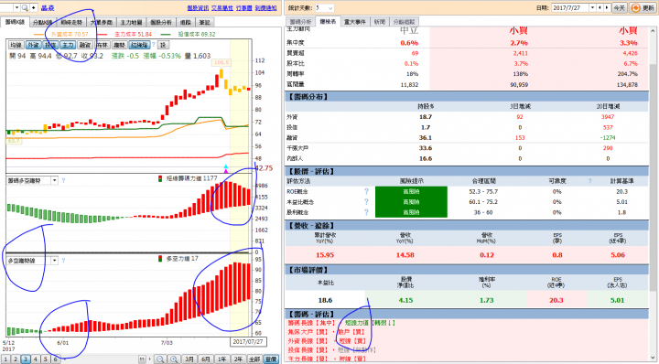Click the zoom in magnifier icon
The width and height of the screenshot is (659, 364).
(x=174, y=359)
